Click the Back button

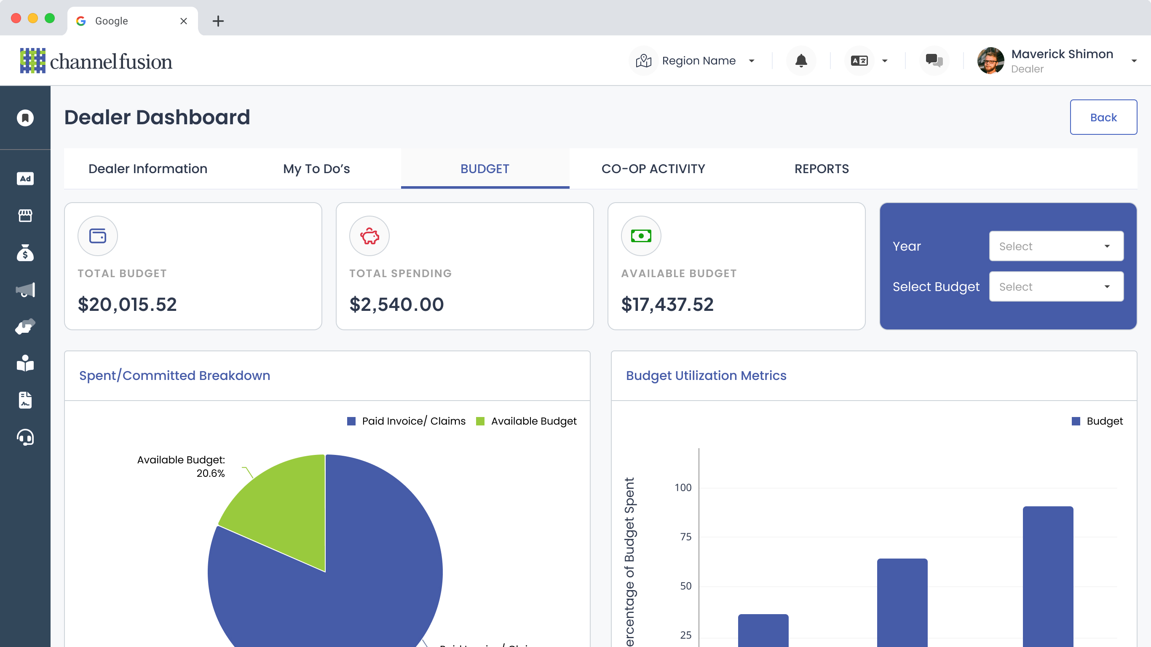(1103, 117)
